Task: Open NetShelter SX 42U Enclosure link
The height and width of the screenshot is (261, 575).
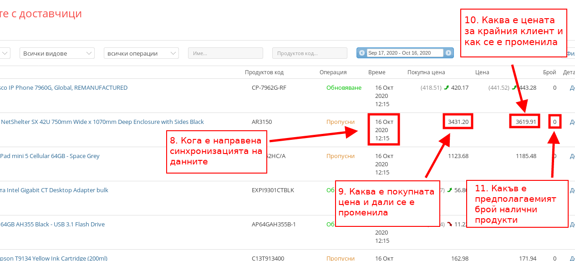Action: 102,122
